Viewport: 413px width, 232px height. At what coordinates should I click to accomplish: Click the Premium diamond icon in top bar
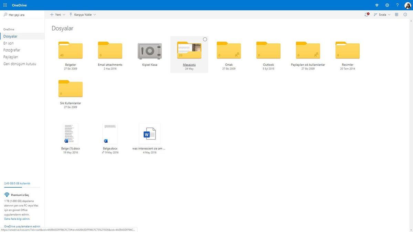click(377, 5)
